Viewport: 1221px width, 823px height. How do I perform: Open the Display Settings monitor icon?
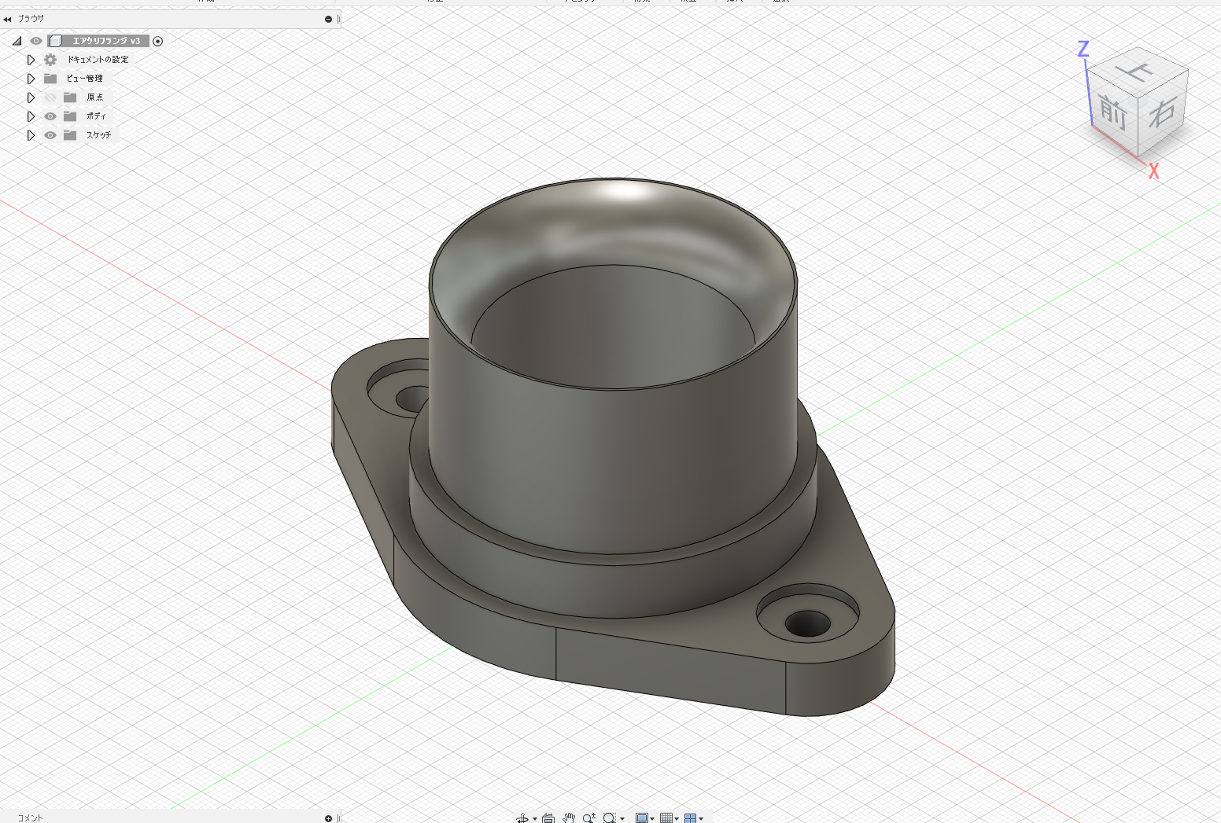click(x=642, y=818)
